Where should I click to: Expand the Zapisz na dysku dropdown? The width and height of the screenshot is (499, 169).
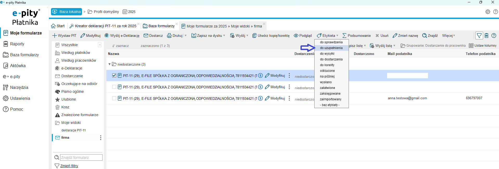(224, 36)
